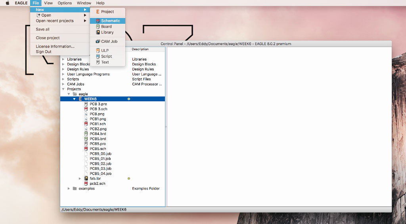406x224 pixels.
Task: Expand the Design Blocks tree node
Action: [63, 64]
